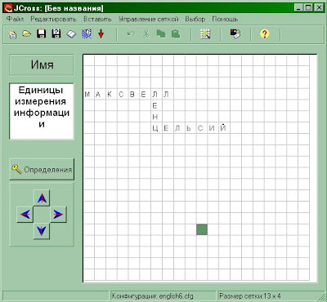
Task: Click the red down arrow icon
Action: click(x=101, y=34)
